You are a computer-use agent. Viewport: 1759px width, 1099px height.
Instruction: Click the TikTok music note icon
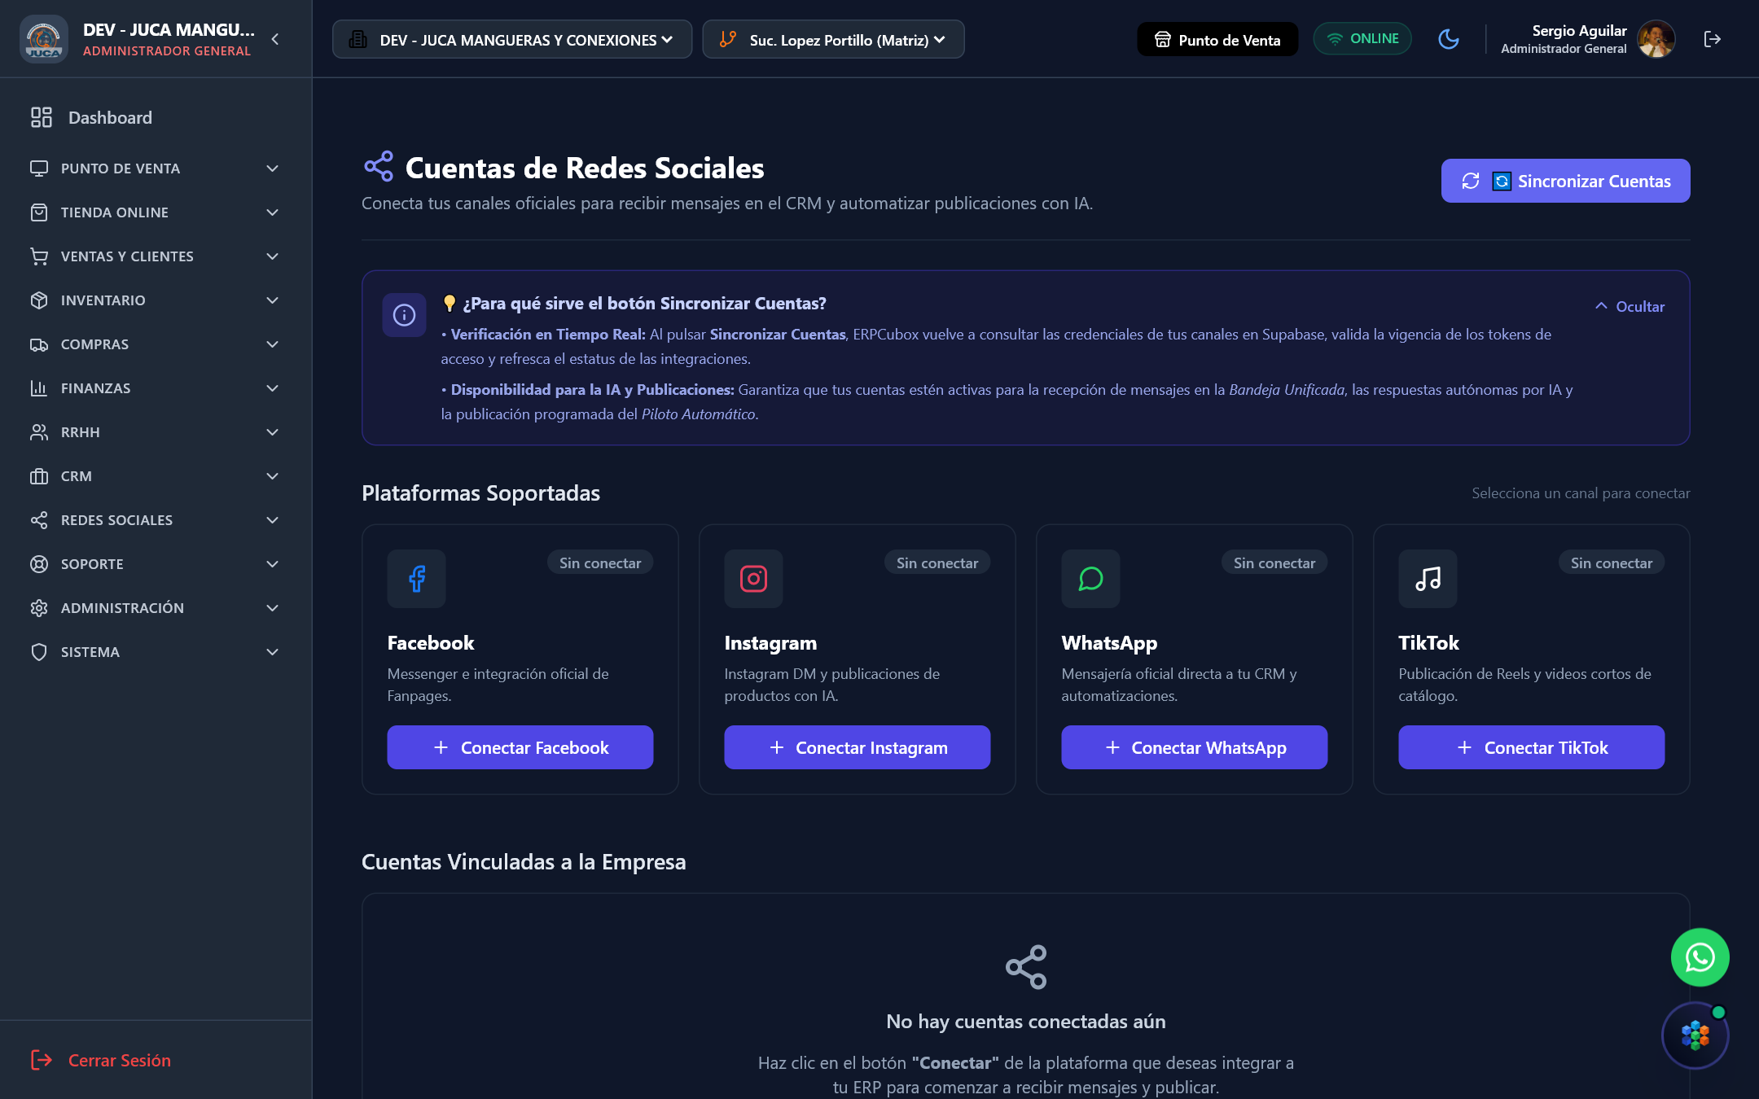click(x=1428, y=579)
